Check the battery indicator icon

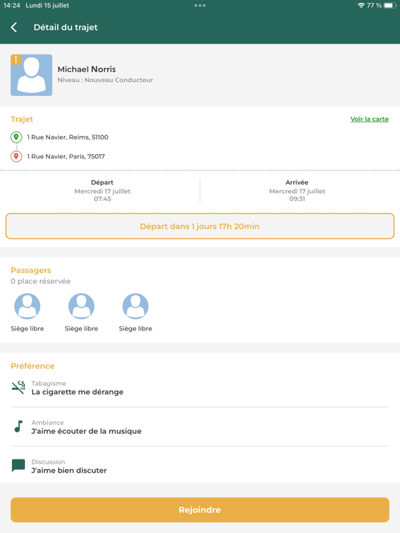tap(390, 6)
